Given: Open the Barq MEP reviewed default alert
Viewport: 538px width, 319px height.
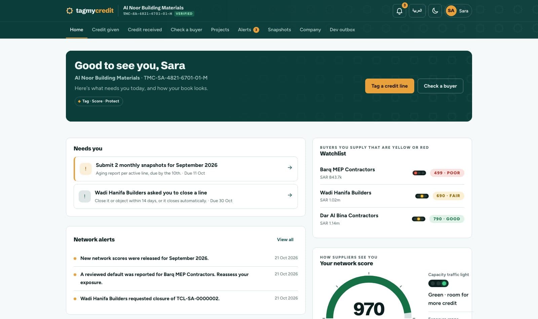Looking at the screenshot, I should [x=186, y=278].
